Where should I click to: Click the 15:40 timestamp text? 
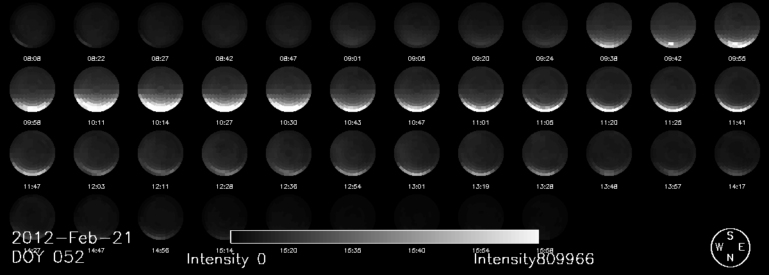(417, 249)
